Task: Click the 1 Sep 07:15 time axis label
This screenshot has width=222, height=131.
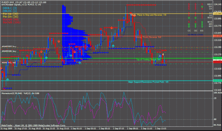Action: [x=119, y=129]
